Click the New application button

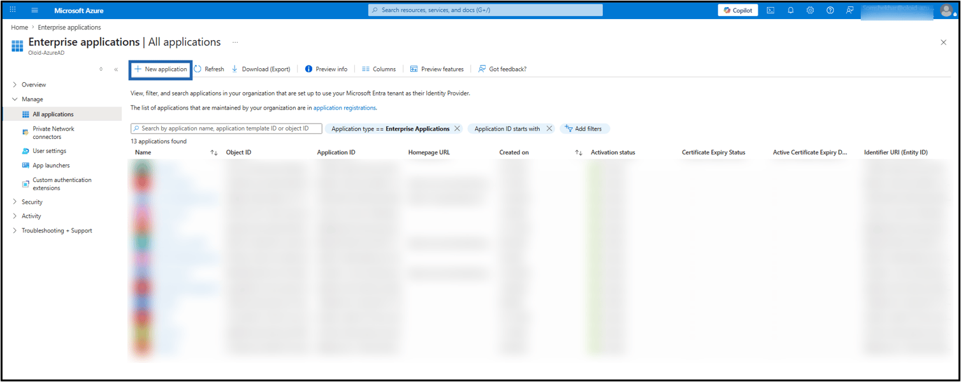coord(161,69)
